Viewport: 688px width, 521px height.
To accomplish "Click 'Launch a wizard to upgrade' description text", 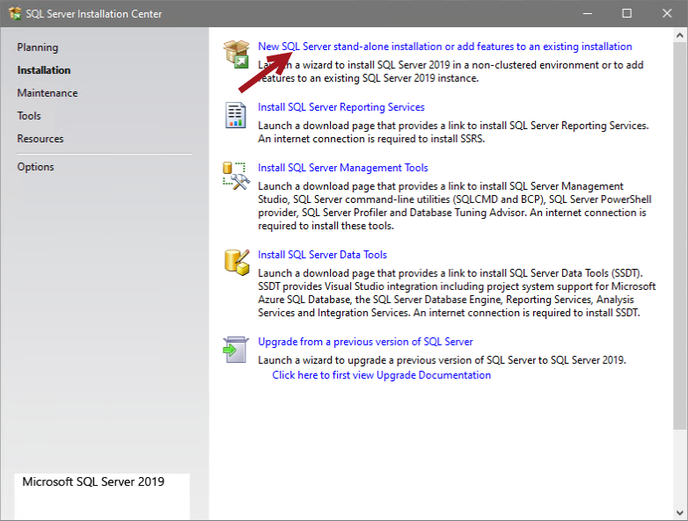I will (x=442, y=360).
